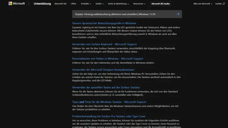This screenshot has height=128, width=228.
Task: Expand Alles von Microsoft dropdown
Action: [203, 4]
